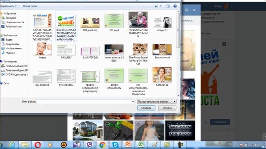The width and height of the screenshot is (266, 149).
Task: Select Локальный диск (C drive
Action: pyautogui.click(x=17, y=66)
